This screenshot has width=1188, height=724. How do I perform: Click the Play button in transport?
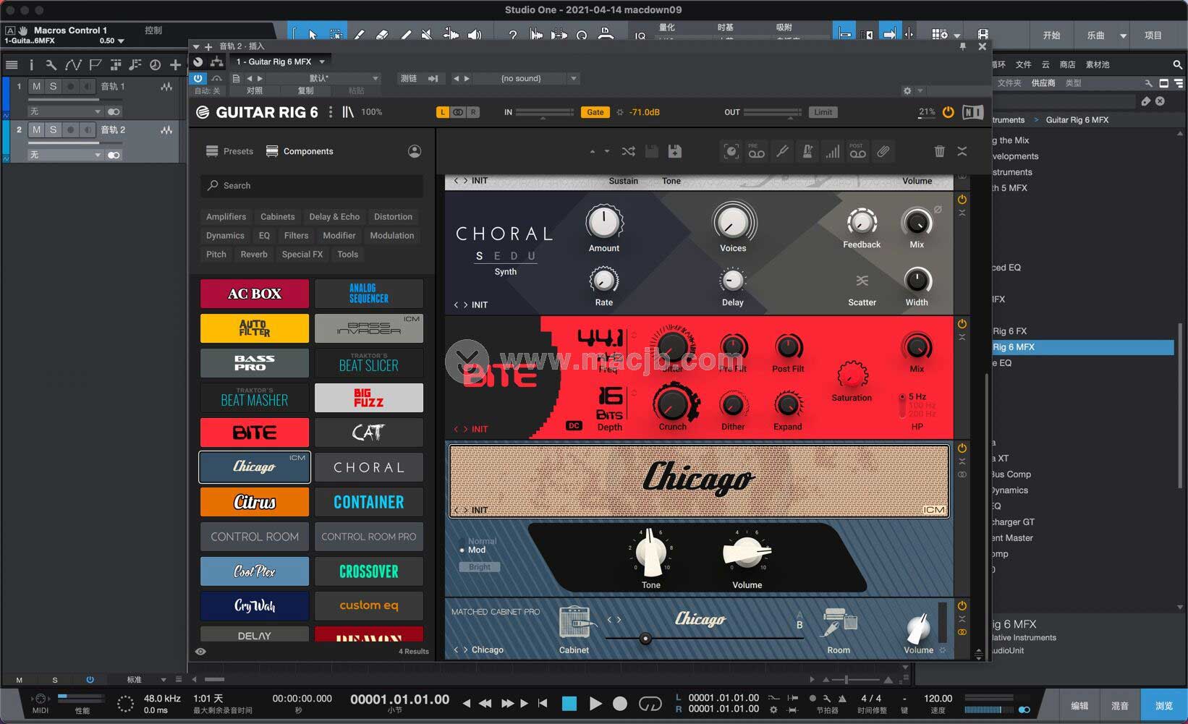[x=595, y=704]
